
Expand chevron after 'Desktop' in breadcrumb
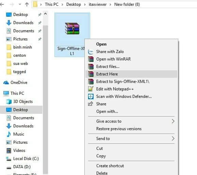(85, 5)
